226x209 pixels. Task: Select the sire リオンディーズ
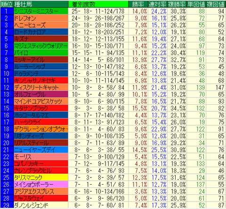tap(41, 136)
